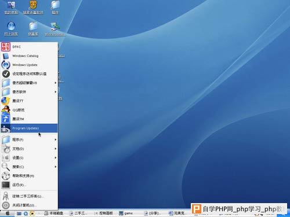Select the highlighted Program Updates entry

(x=29, y=128)
